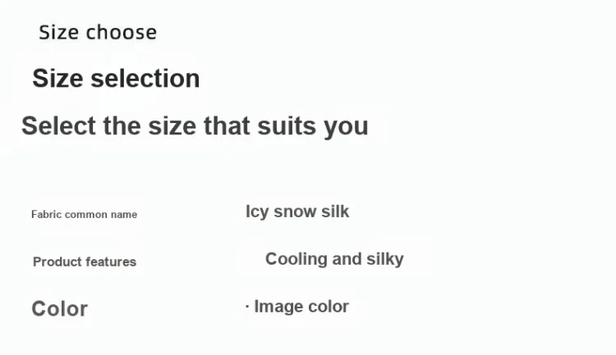The image size is (616, 355).
Task: Choose the "Cooling and silky" feature text
Action: click(334, 259)
